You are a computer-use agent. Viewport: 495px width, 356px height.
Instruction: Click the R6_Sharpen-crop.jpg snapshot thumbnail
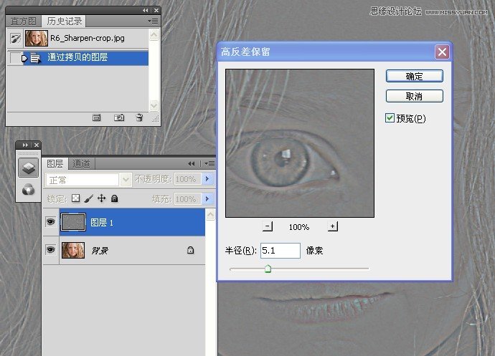37,38
